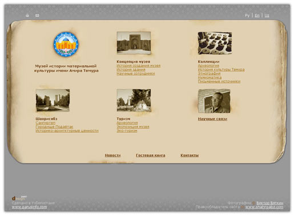Viewport: 294px width, 216px height.
Task: Click the printer icon in header
Action: [x=27, y=15]
